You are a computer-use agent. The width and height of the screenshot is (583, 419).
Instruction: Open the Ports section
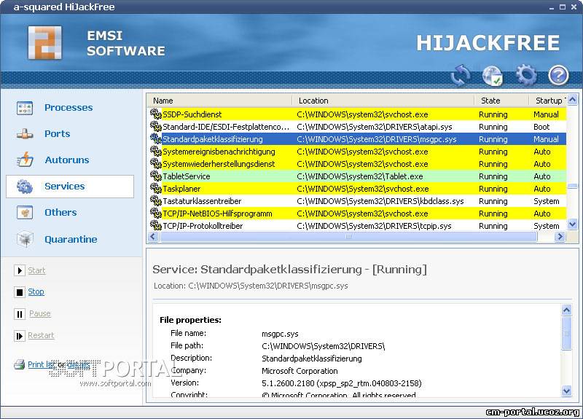[58, 134]
